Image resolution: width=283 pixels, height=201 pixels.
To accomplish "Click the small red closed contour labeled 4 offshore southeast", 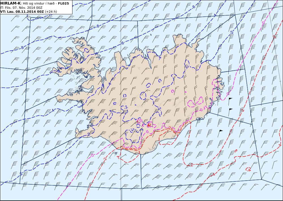I will click(249, 169).
